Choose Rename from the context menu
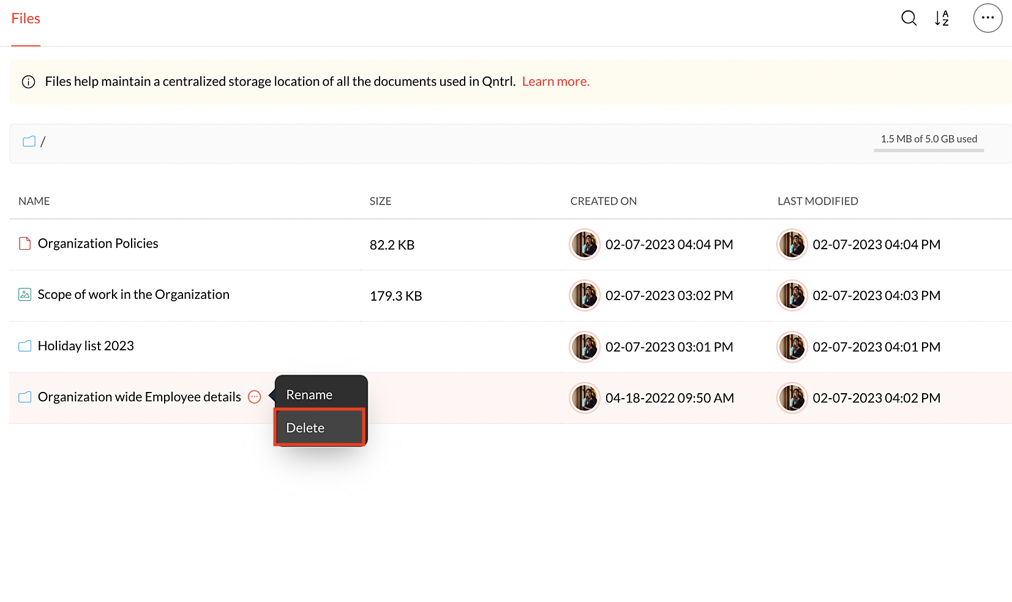 (x=309, y=395)
